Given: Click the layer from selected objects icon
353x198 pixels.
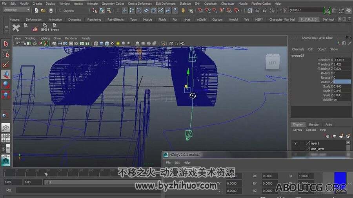Looking at the screenshot, I should pyautogui.click(x=348, y=136).
